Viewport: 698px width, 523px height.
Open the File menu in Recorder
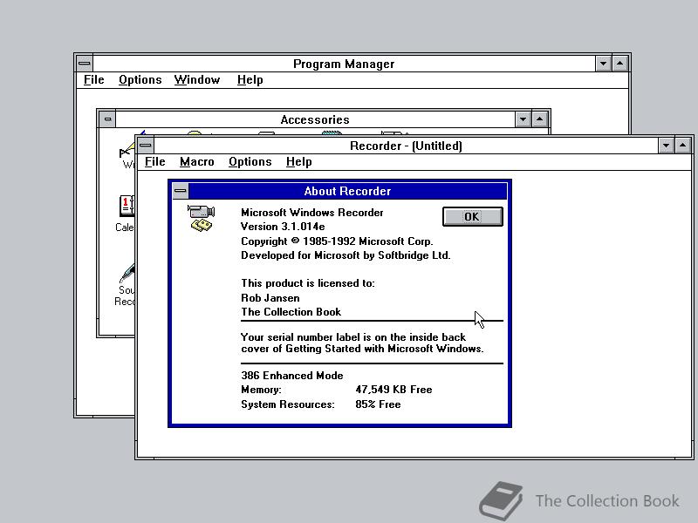(155, 162)
